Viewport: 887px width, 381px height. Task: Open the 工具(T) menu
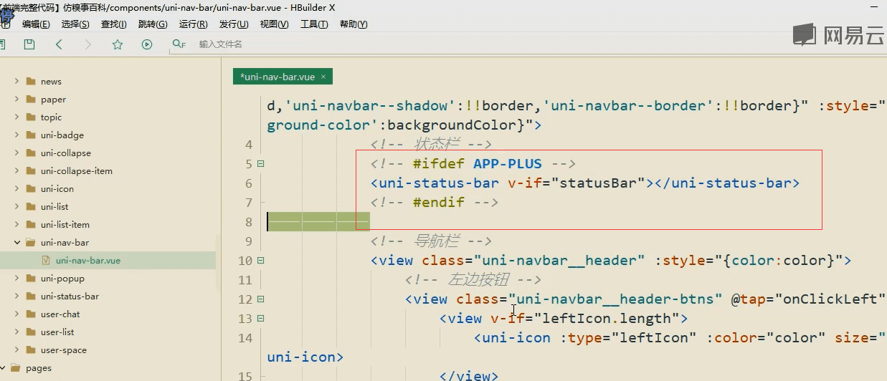(x=314, y=24)
